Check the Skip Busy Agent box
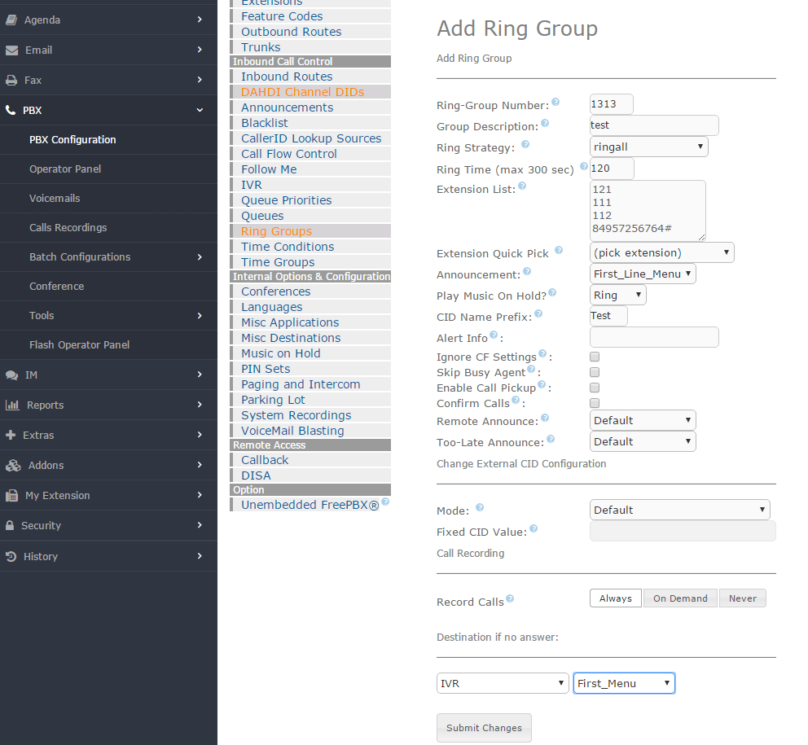The width and height of the screenshot is (808, 745). point(595,372)
